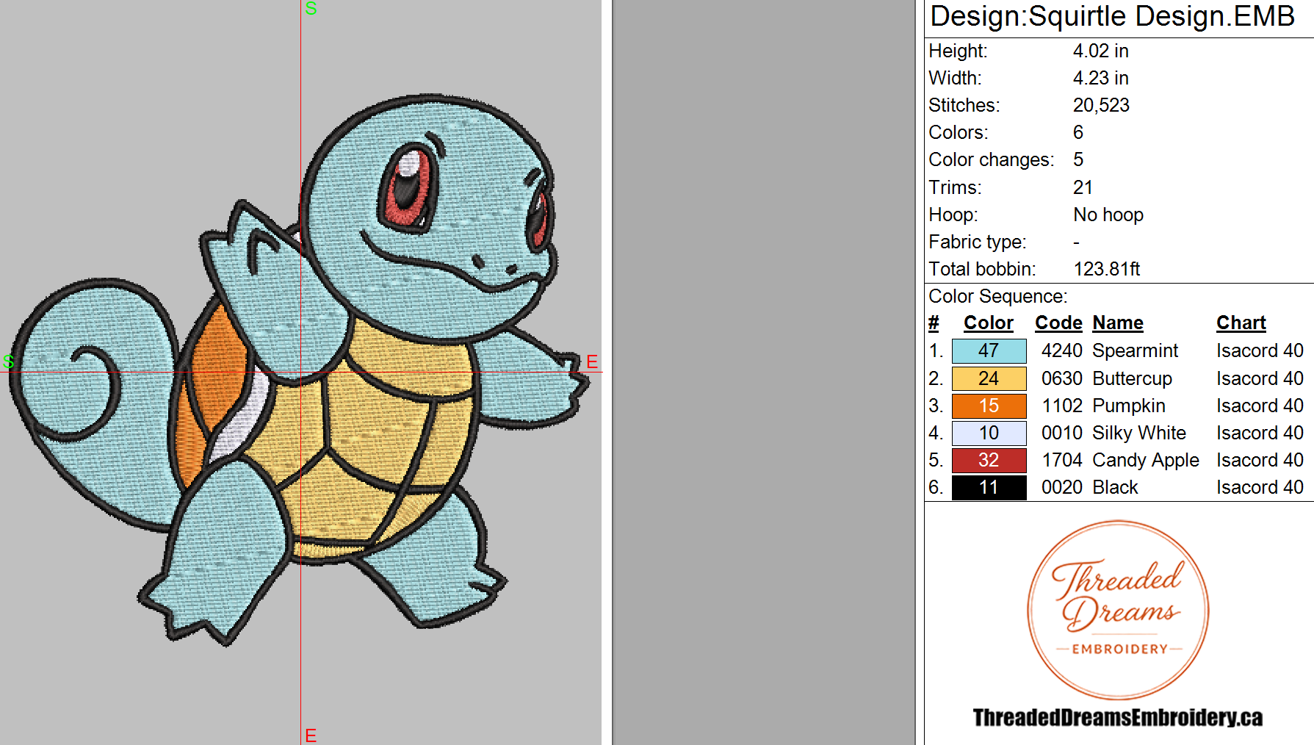Click the Spearmint color swatch 47

989,351
